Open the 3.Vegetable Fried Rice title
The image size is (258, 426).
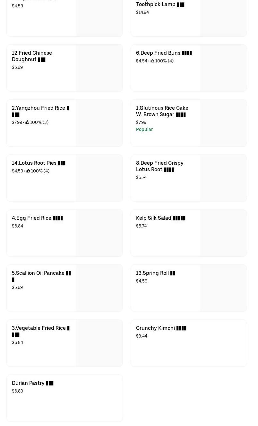tap(40, 331)
